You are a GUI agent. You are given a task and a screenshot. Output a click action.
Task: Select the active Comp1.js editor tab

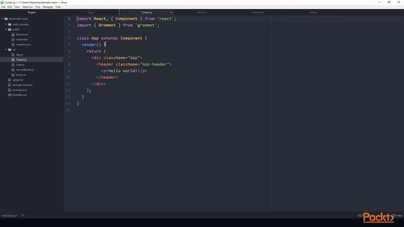point(146,13)
